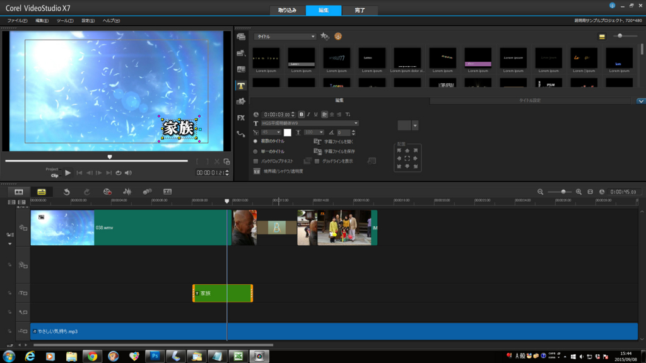Open font dropdown HGS平成明朝体W9
Viewport: 646px width, 363px height.
[x=309, y=123]
